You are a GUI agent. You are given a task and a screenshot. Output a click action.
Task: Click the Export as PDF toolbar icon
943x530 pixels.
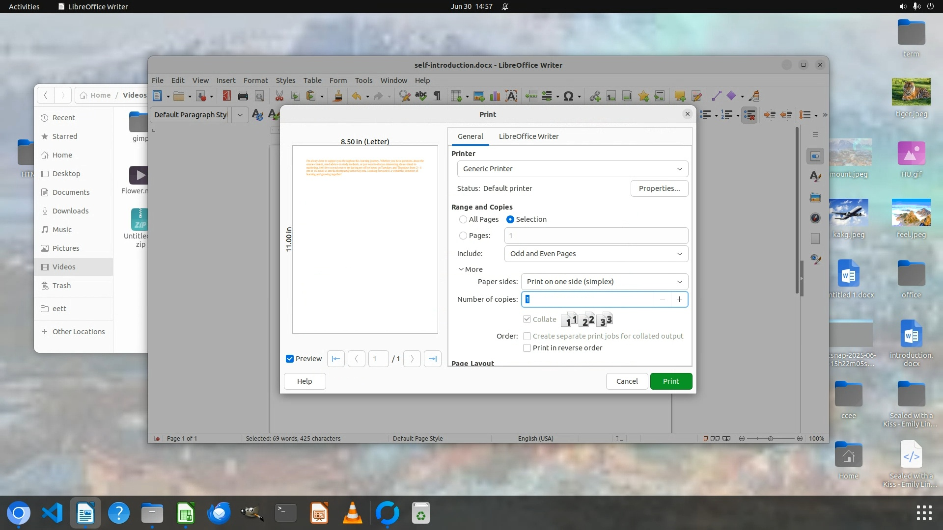click(226, 96)
